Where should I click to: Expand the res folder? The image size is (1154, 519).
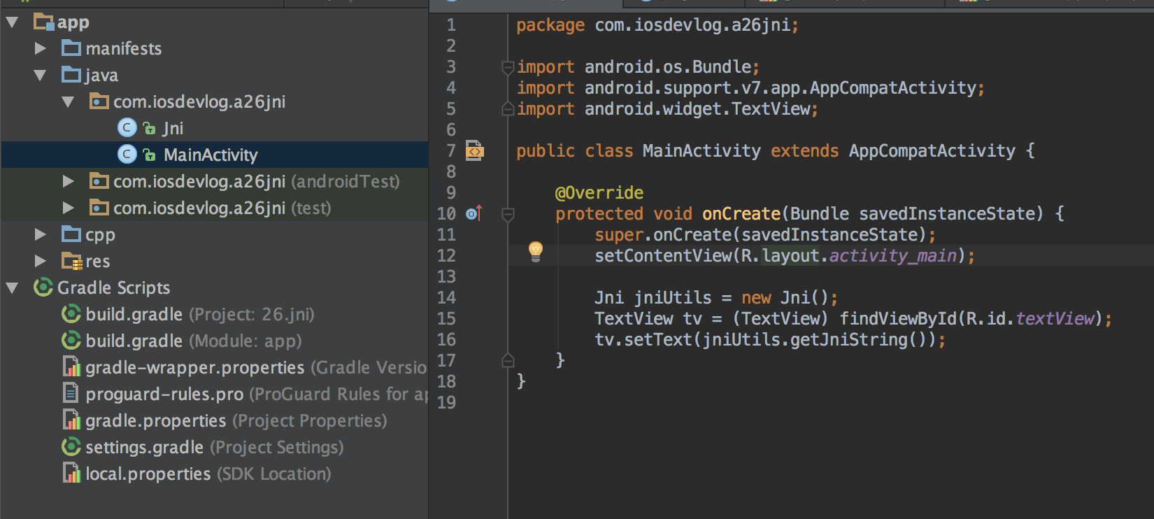point(41,261)
